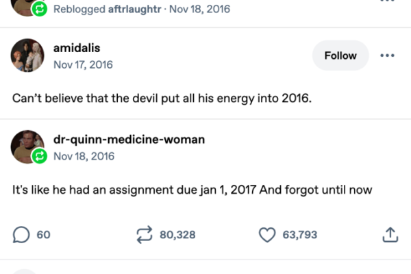Click green reblog badge on dr-quinn's avatar
The image size is (411, 274).
click(x=39, y=158)
